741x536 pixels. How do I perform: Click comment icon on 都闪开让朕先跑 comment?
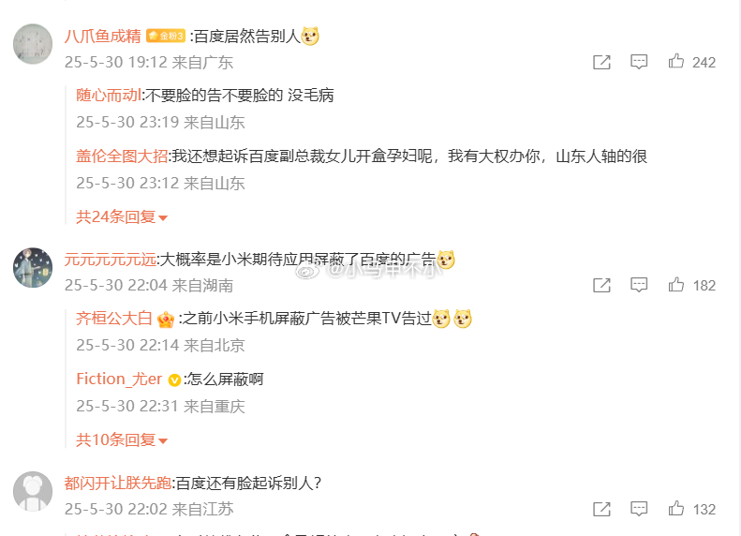coord(639,509)
